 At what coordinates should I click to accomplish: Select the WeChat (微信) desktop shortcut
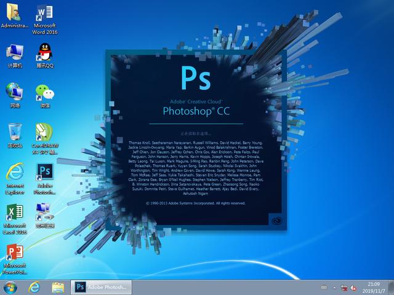coord(45,96)
